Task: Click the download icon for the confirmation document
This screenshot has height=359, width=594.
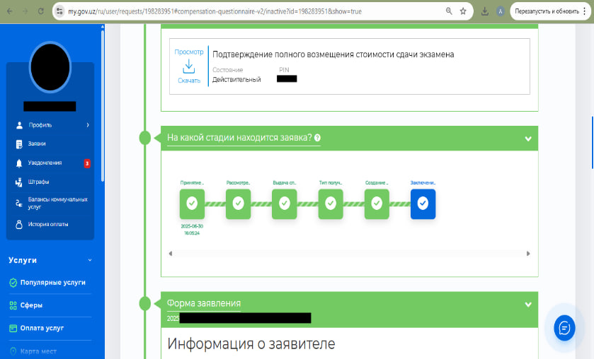Action: click(x=189, y=67)
